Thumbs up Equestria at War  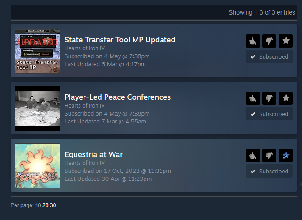click(x=252, y=156)
